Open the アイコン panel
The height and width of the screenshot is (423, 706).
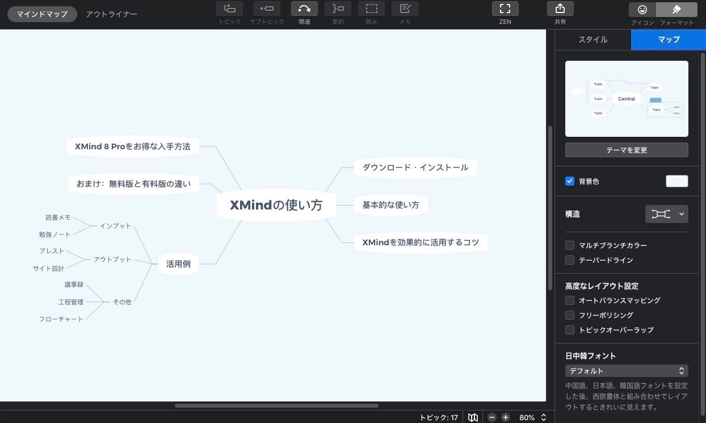click(641, 10)
